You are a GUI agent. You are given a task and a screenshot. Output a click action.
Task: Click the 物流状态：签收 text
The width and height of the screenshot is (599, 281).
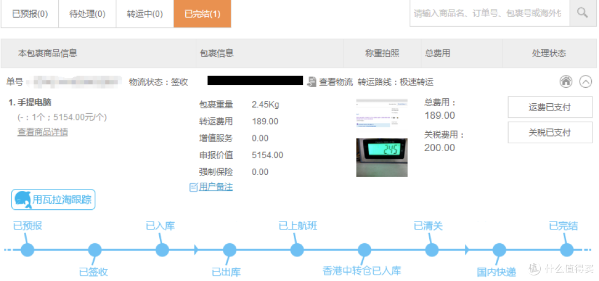[159, 82]
